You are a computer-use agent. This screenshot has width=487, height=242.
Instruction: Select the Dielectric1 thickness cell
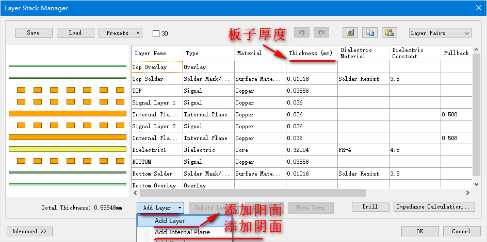click(x=311, y=150)
